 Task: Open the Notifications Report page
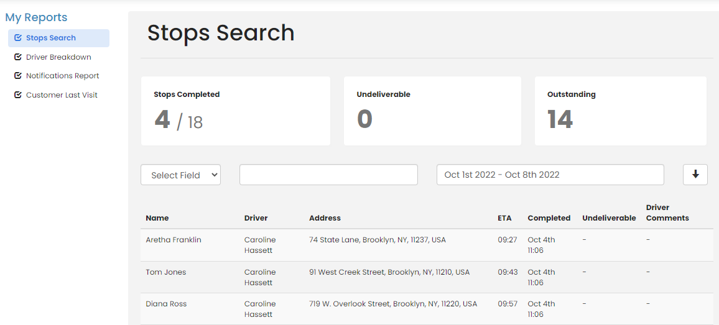[62, 76]
